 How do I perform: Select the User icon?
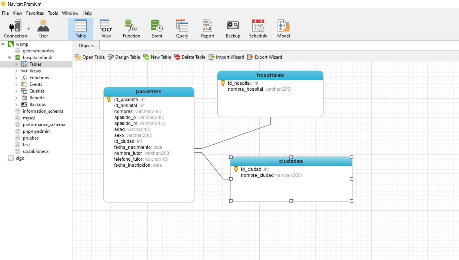coord(43,28)
